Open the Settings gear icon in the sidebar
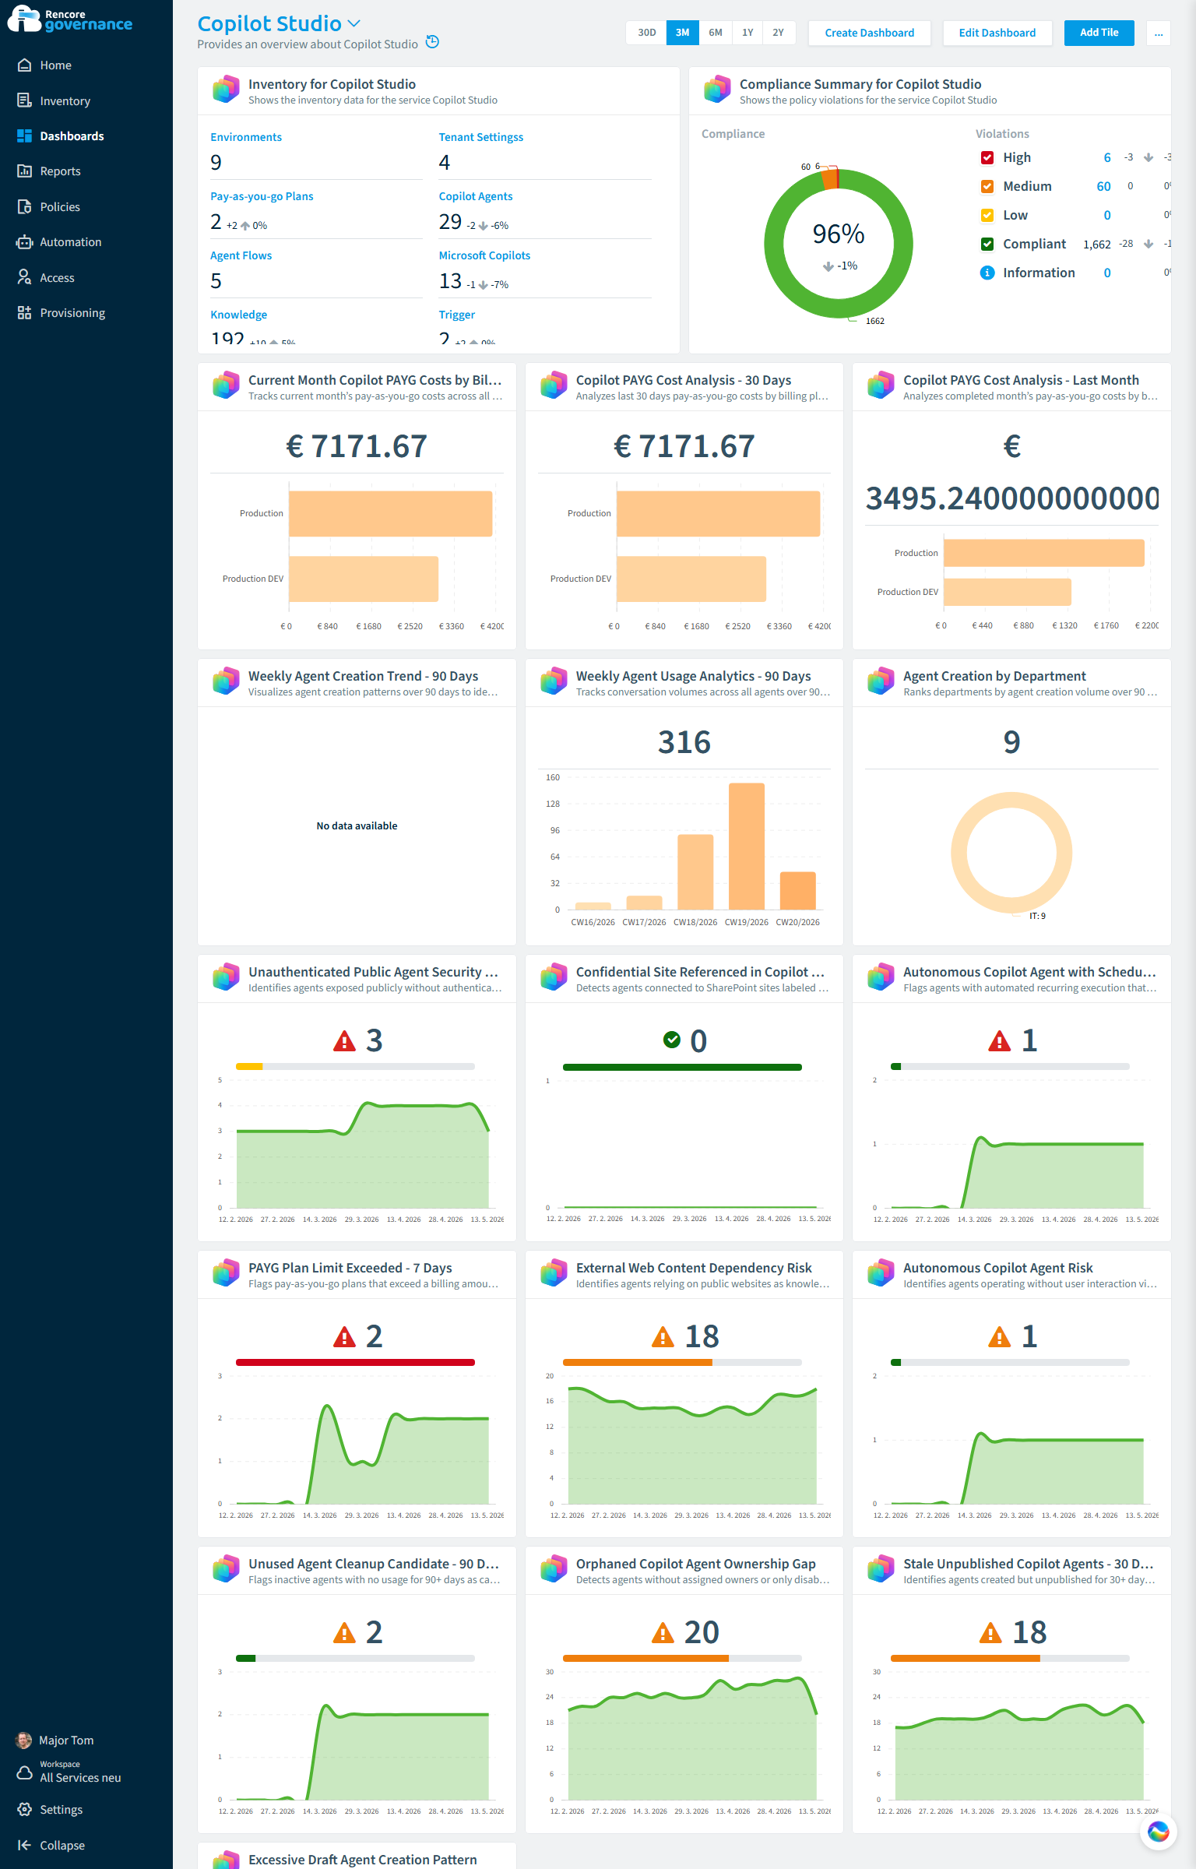 (24, 1809)
